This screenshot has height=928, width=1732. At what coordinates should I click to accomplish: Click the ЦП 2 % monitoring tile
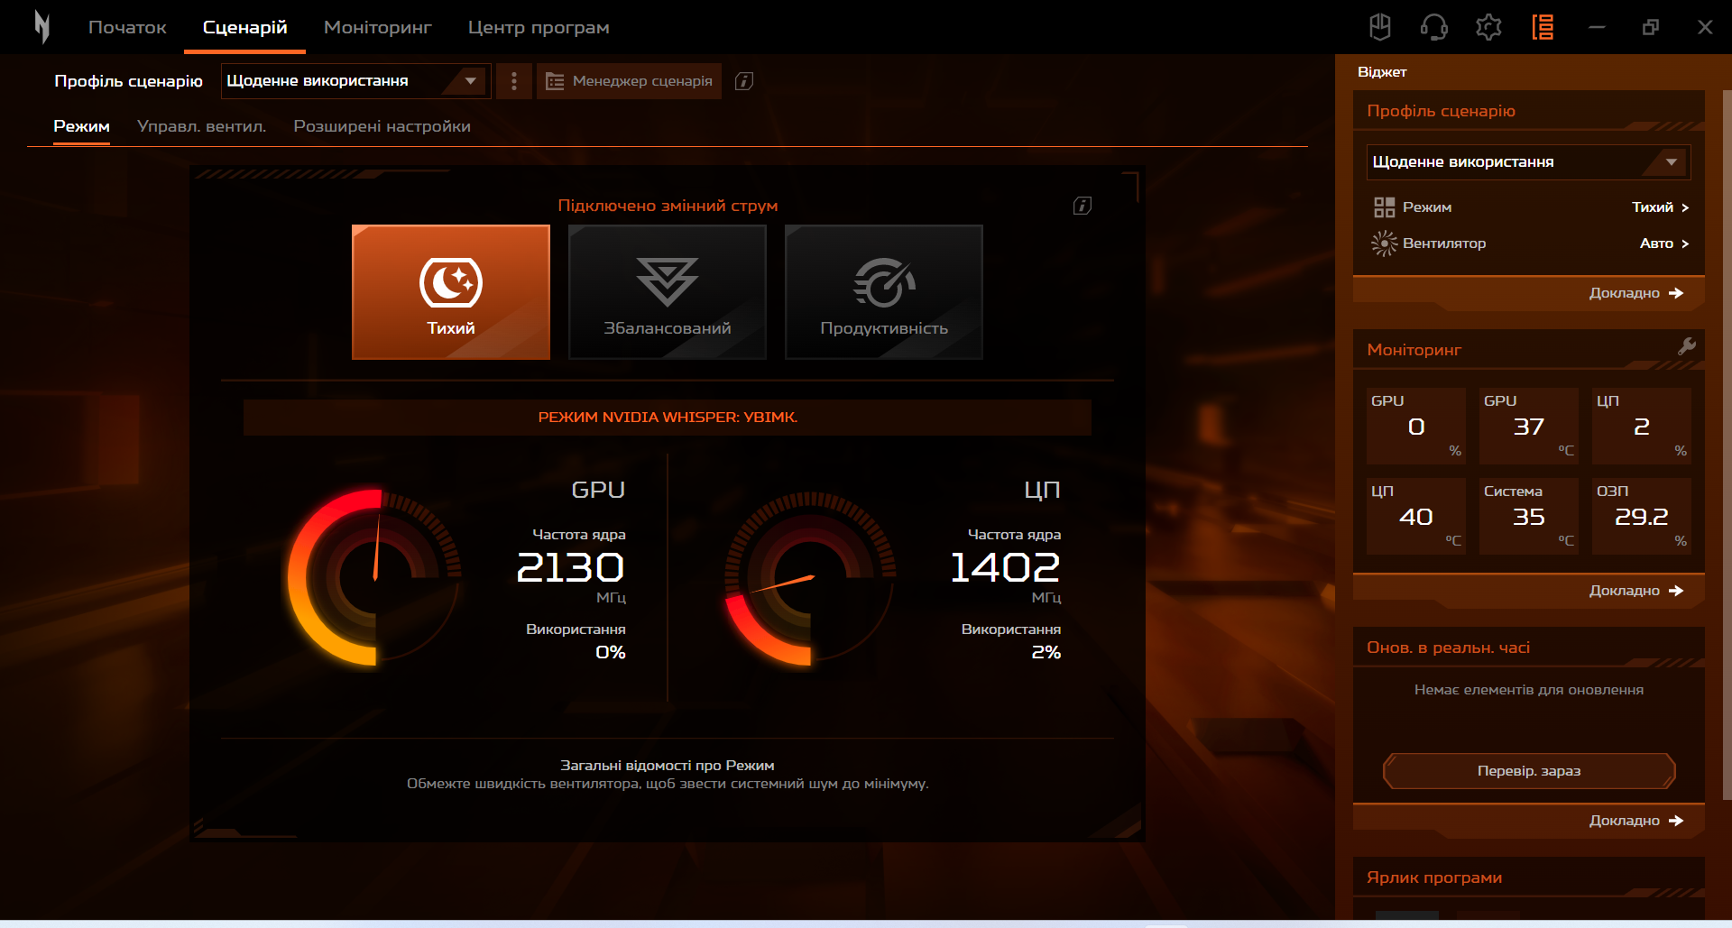coord(1642,426)
